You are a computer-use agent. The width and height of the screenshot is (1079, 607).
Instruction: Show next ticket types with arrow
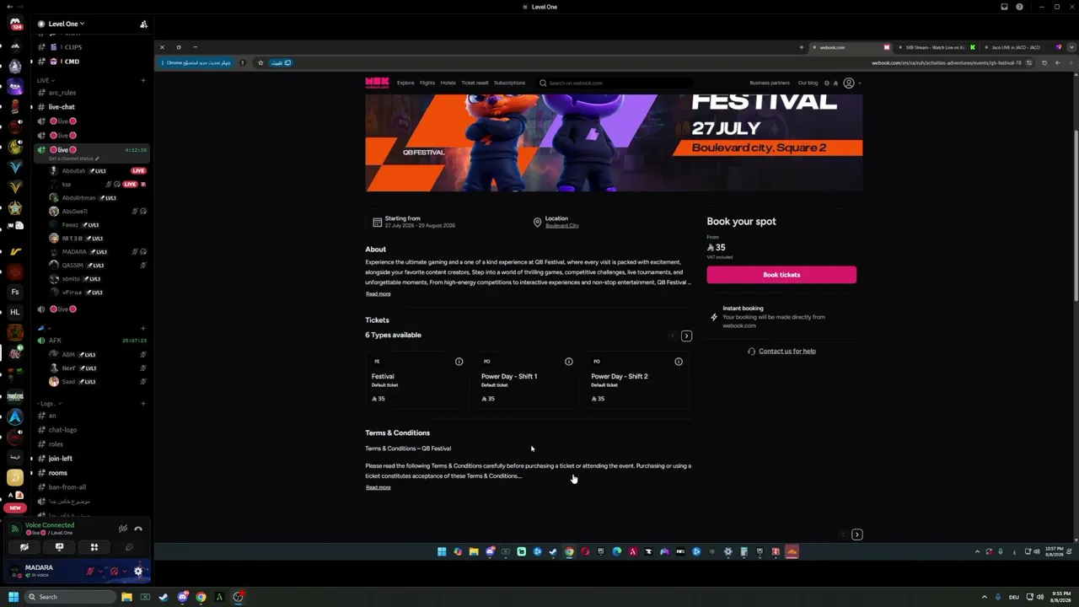pyautogui.click(x=686, y=336)
